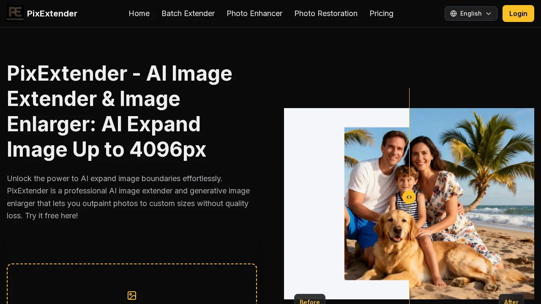
Task: Click the arrows icon on the comparison slider handle
Action: 409,197
